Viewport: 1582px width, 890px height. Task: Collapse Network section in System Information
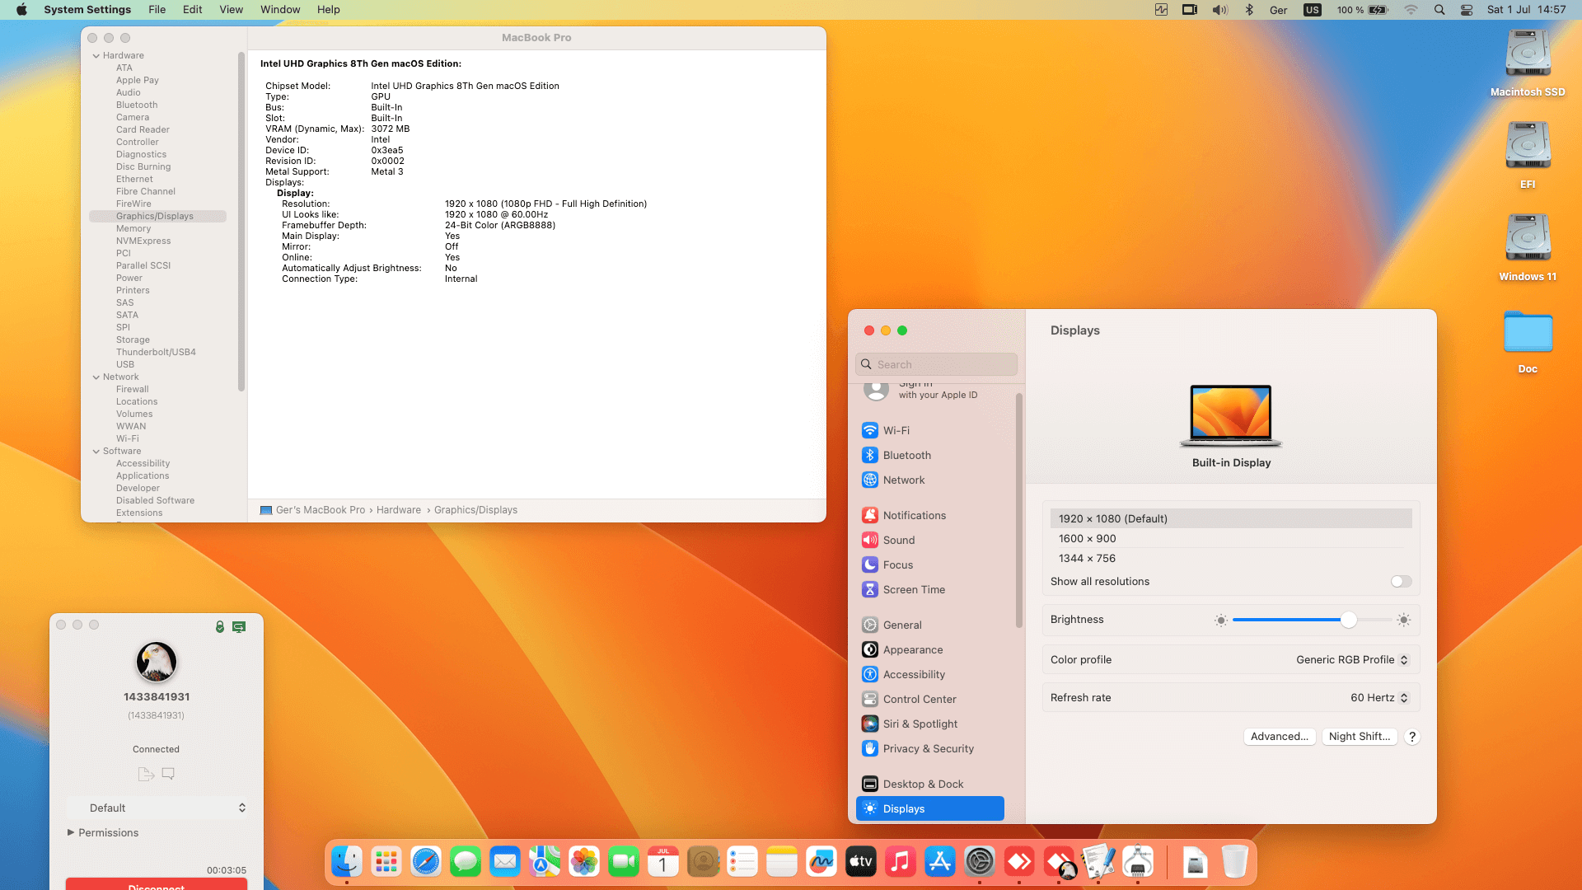96,377
